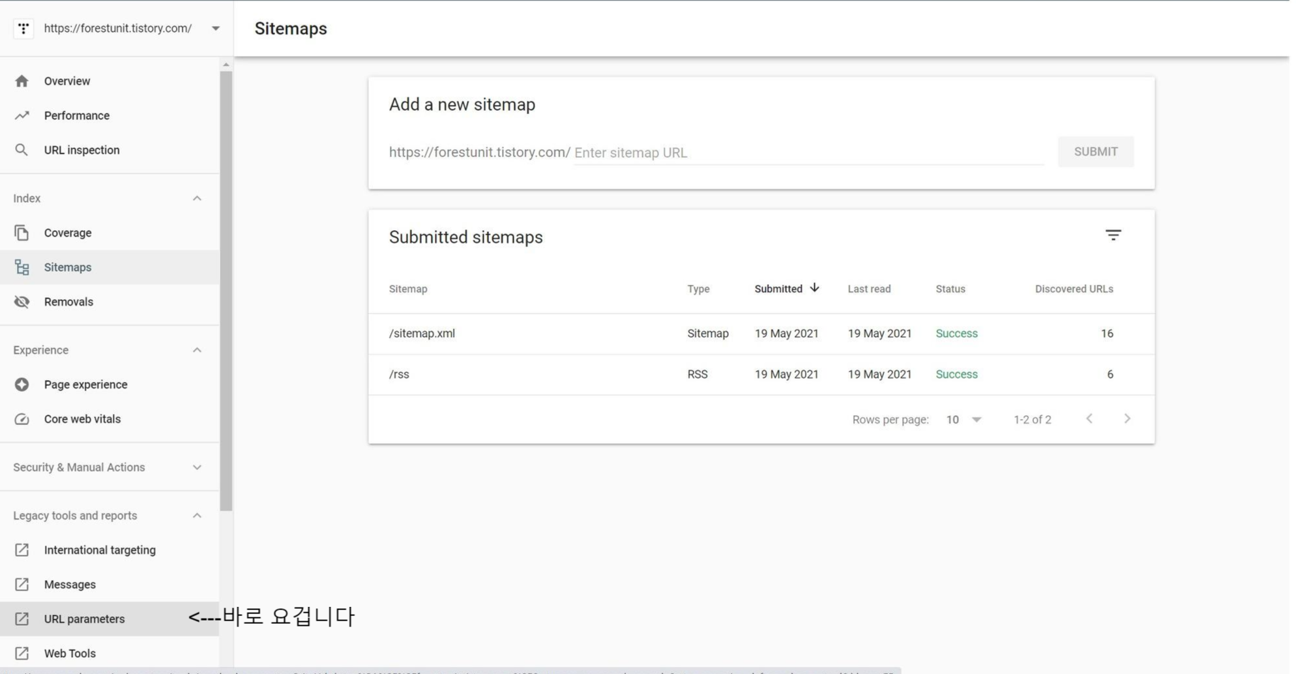Viewport: 1296px width, 674px height.
Task: Click the URL inspection magnifier icon
Action: click(22, 150)
